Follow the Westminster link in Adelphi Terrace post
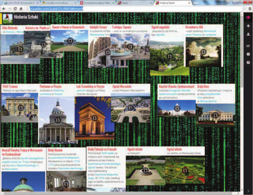 97,35
